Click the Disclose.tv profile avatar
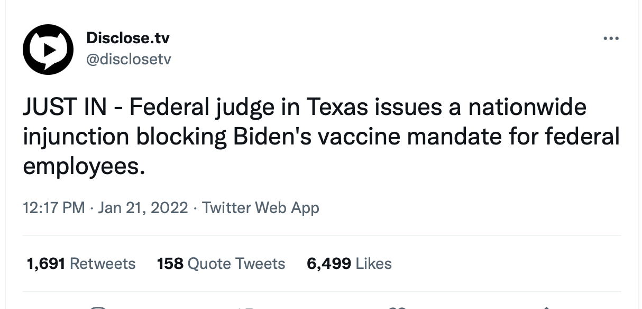642x309 pixels. (48, 49)
